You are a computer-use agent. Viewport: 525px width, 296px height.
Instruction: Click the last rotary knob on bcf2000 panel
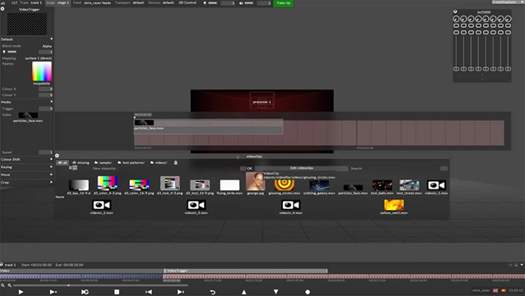point(508,19)
